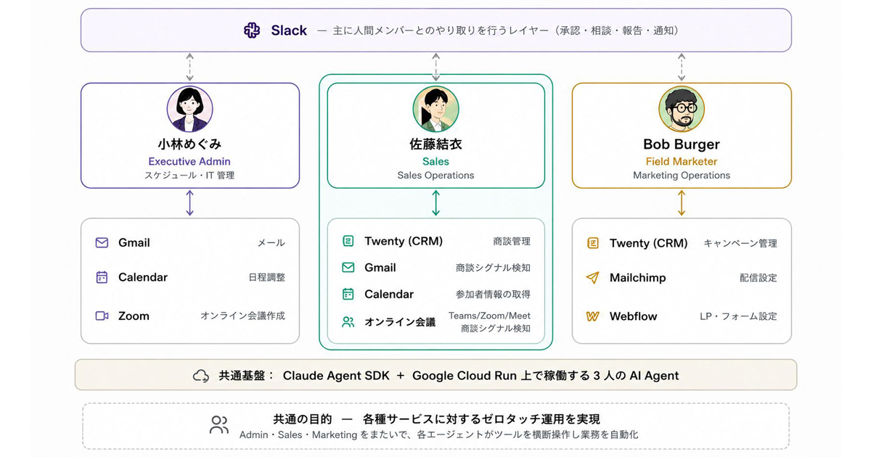Click the cloud icon beside 共通基盤
871x457 pixels.
click(x=201, y=376)
